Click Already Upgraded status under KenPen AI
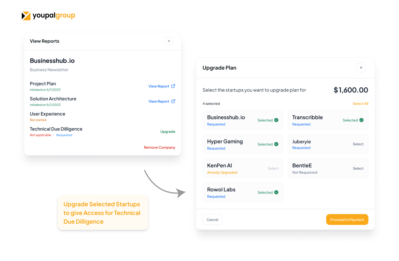 point(222,173)
